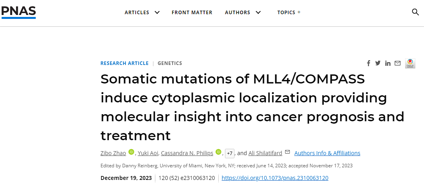424x187 pixels.
Task: Open Cassandra N. Philips' ORCID icon
Action: pyautogui.click(x=219, y=152)
